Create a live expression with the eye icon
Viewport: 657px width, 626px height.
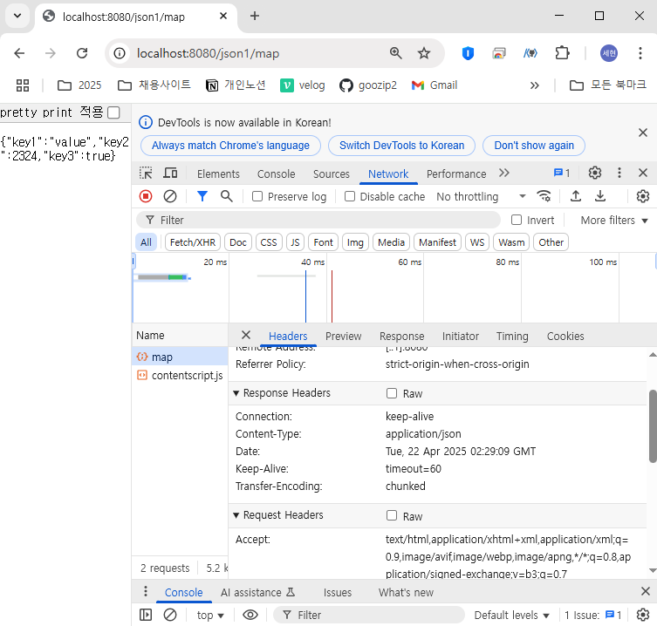tap(250, 615)
